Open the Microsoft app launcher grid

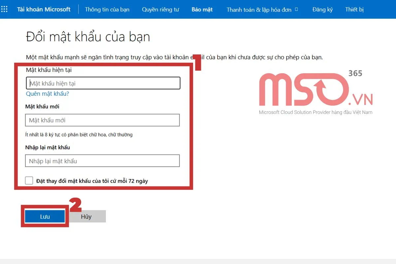[4, 9]
